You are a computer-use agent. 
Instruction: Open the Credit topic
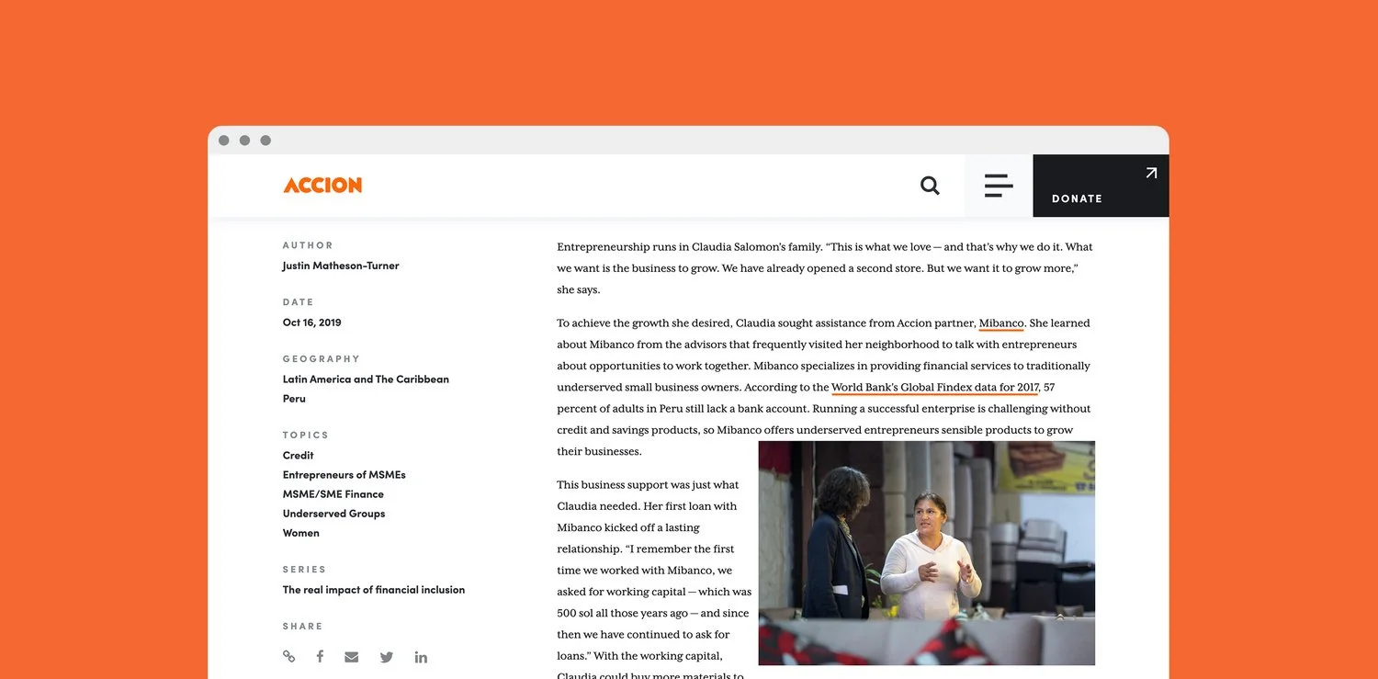pos(298,455)
